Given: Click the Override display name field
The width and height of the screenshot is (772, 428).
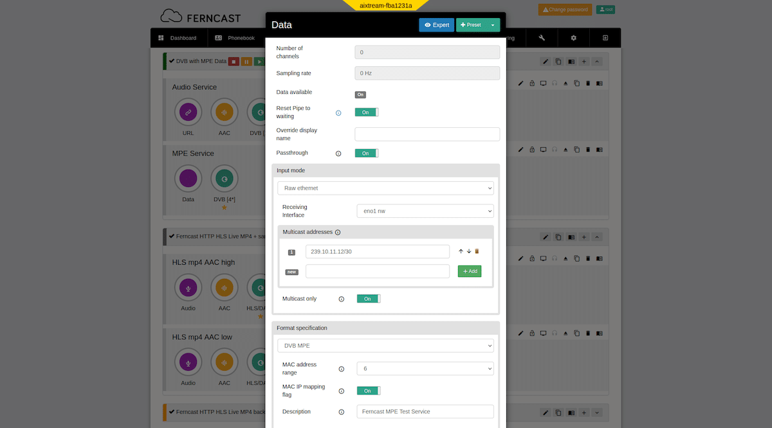Looking at the screenshot, I should click(427, 134).
